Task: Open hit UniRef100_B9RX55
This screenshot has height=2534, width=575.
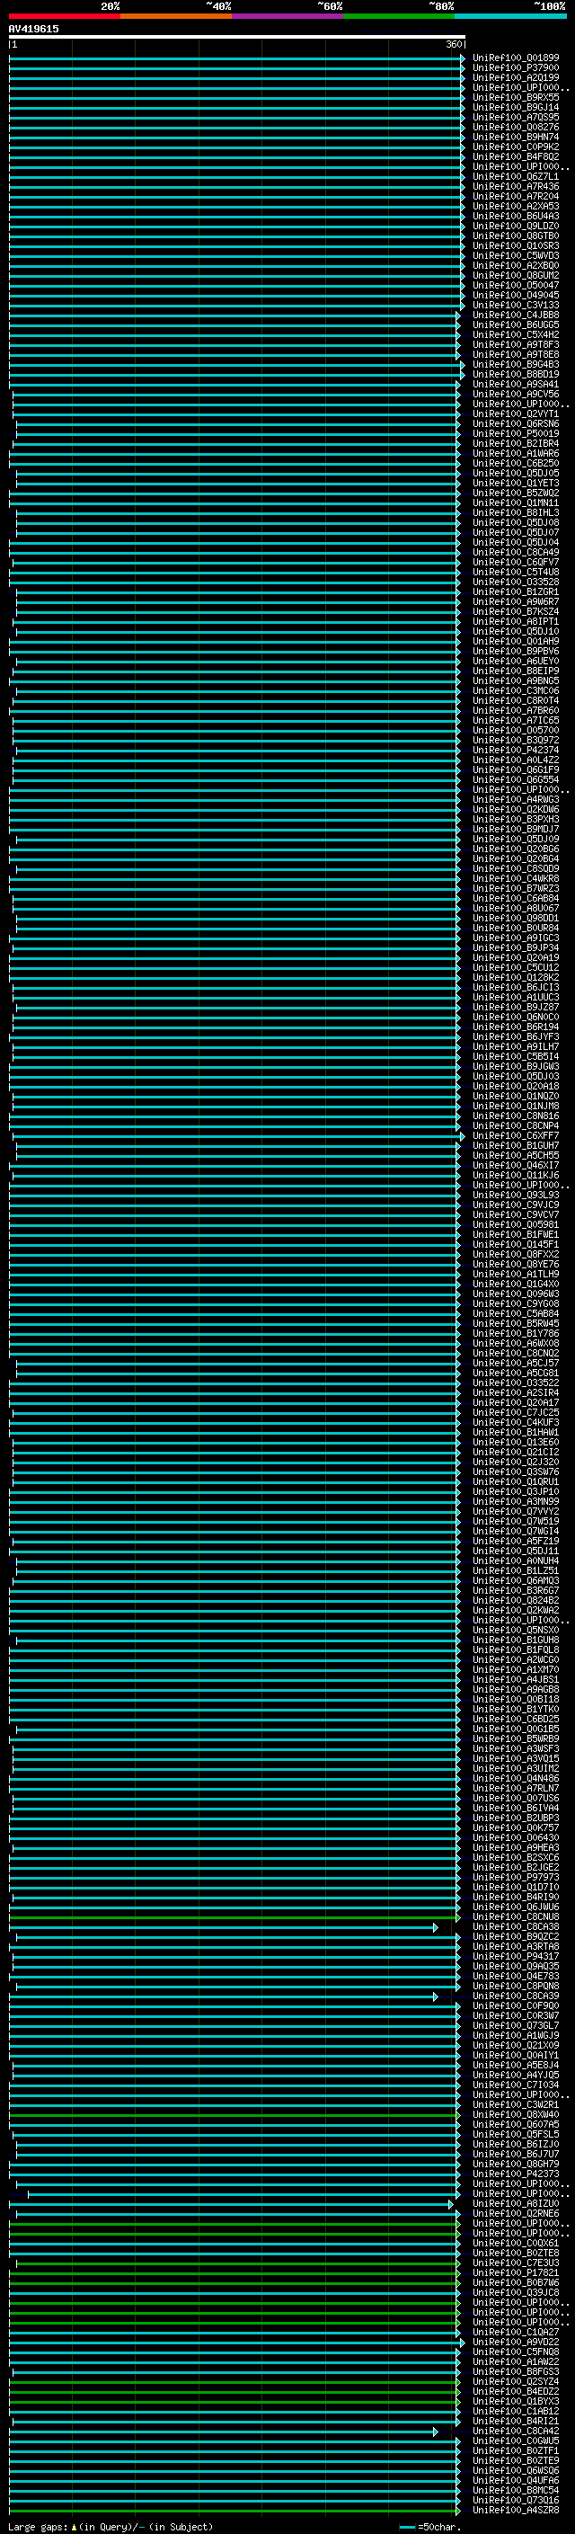Action: click(515, 97)
